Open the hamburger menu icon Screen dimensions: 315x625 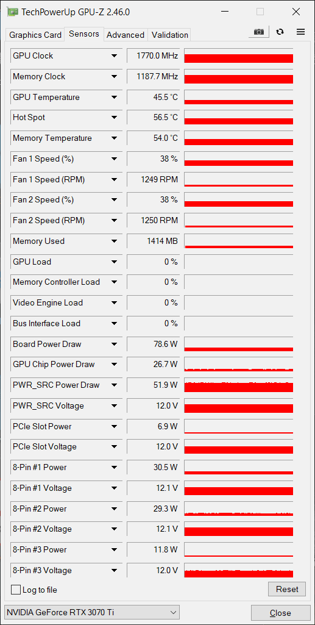(x=300, y=32)
